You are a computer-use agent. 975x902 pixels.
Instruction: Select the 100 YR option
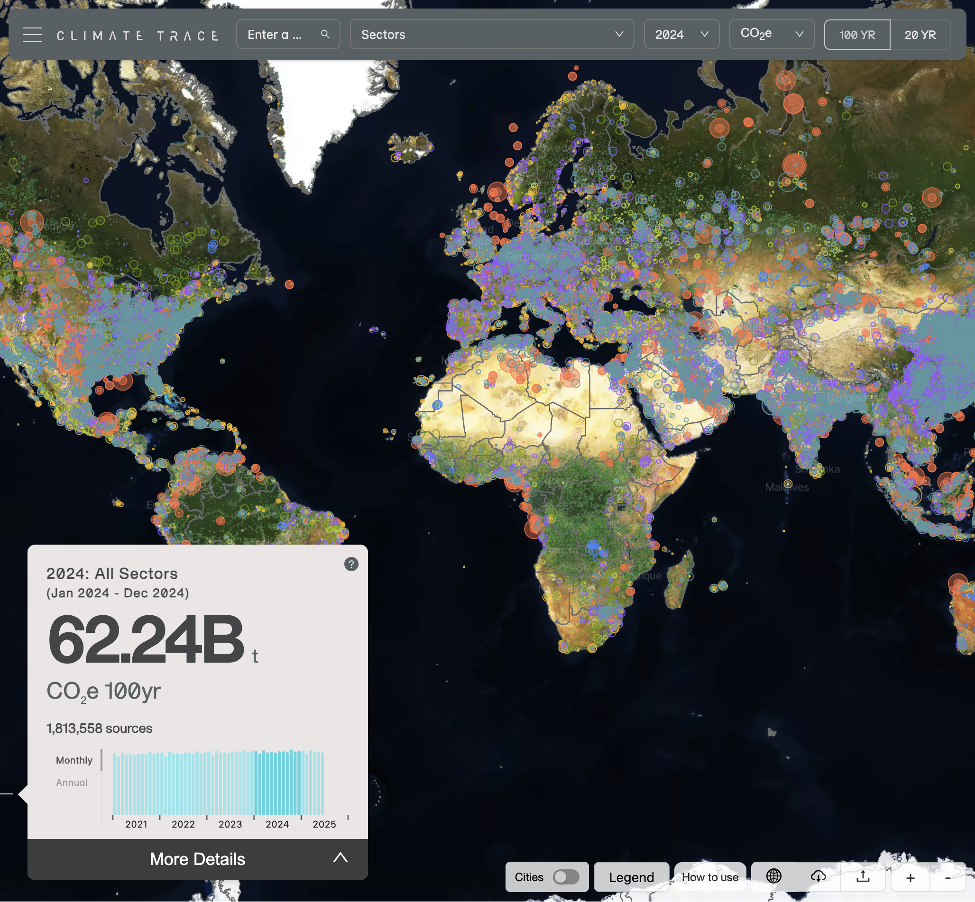857,35
